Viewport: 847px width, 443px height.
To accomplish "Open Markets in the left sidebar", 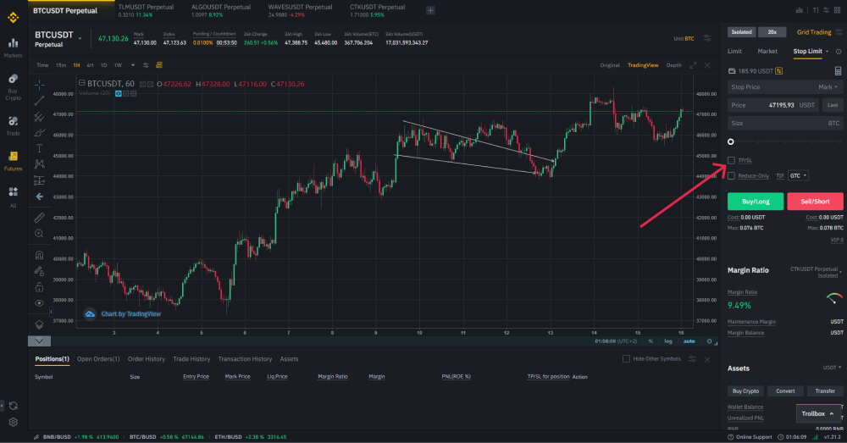I will pos(13,47).
